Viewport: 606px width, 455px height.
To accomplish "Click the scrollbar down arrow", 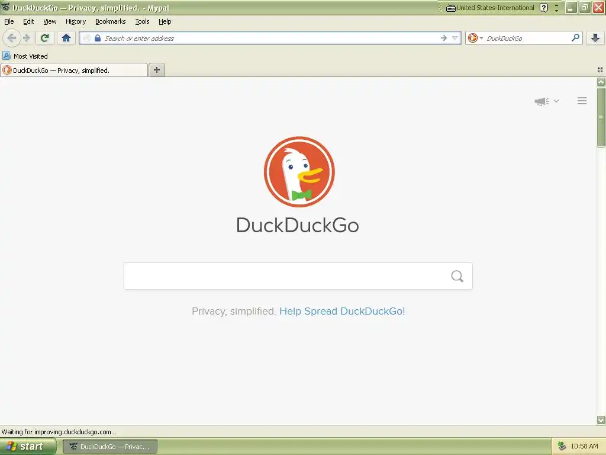I will click(x=601, y=420).
